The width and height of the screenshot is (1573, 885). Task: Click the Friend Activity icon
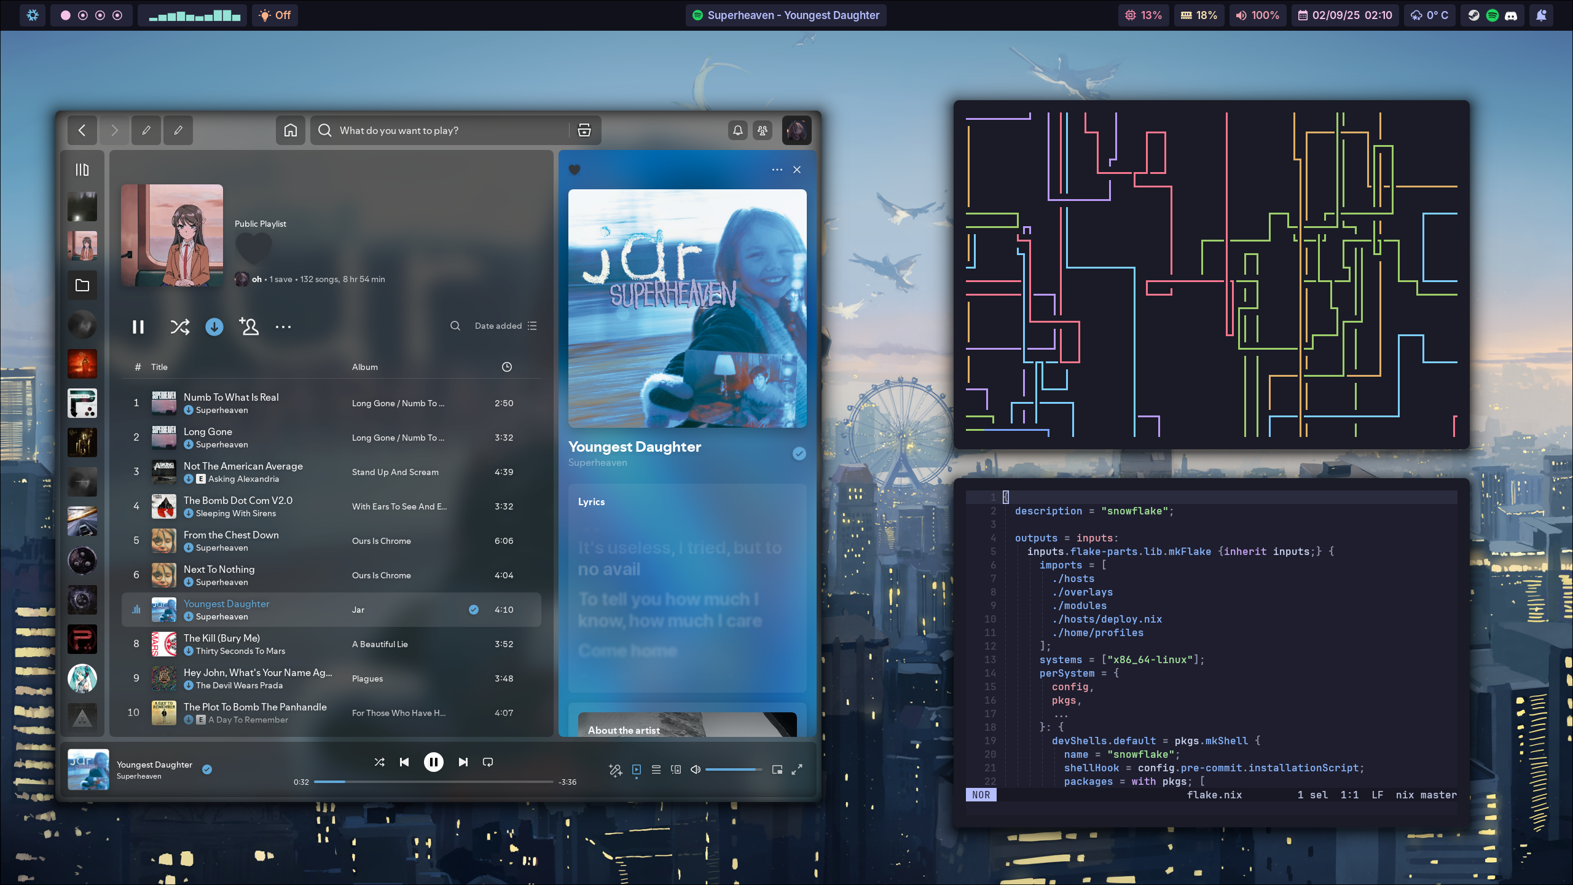[x=763, y=130]
